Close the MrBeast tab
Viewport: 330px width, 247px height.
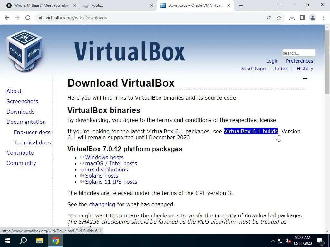75,5
